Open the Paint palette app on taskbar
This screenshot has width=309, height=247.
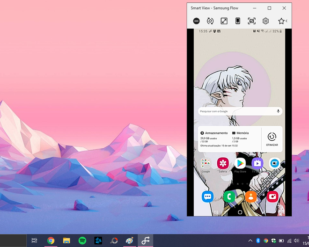130,240
